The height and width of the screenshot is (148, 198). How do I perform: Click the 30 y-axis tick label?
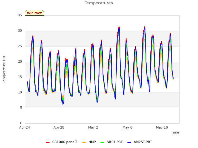[20, 31]
